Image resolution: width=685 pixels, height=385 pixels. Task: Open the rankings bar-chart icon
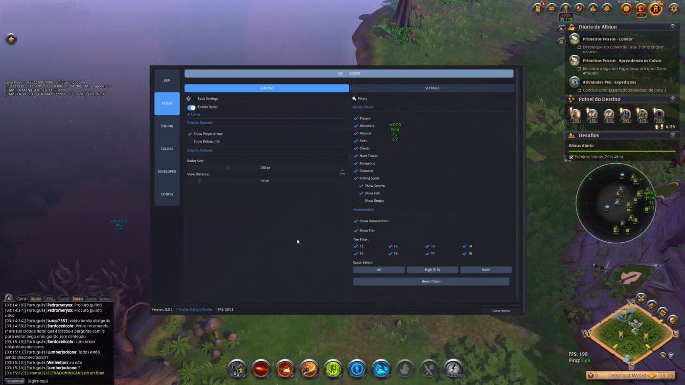[594, 8]
